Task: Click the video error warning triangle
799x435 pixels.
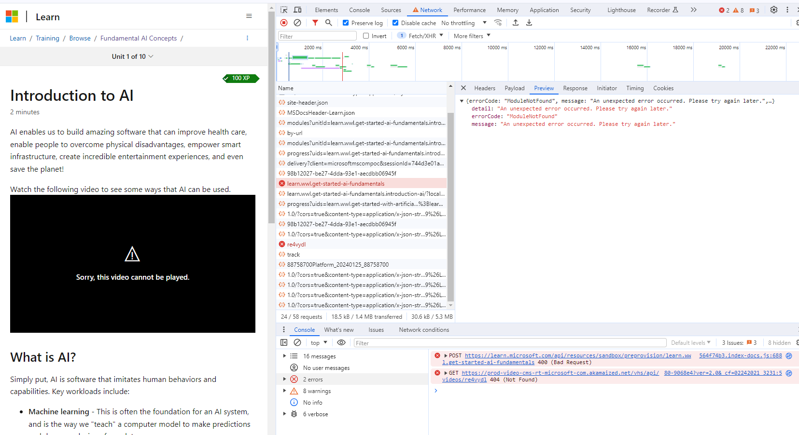Action: [x=132, y=254]
